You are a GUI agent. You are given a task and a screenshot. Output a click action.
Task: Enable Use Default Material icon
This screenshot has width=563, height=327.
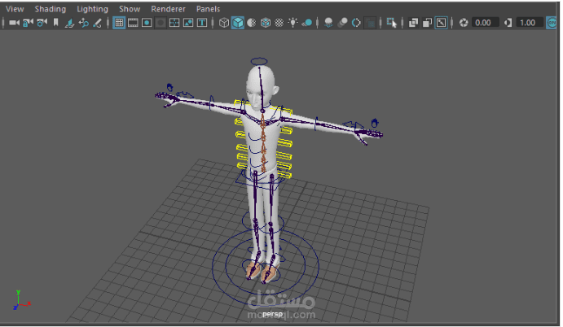(x=252, y=23)
